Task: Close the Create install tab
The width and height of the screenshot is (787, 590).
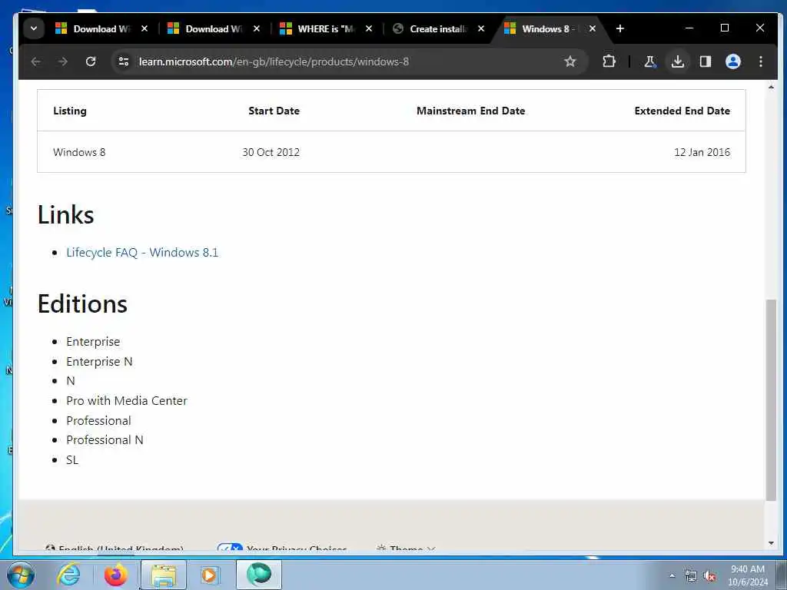Action: (481, 28)
